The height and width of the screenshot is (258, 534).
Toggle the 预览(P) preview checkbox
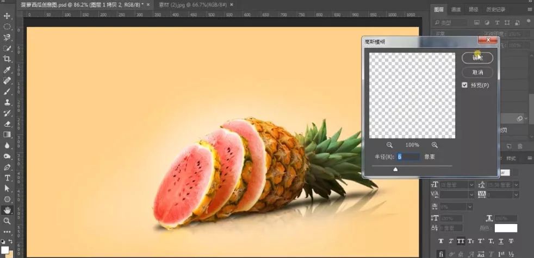[x=464, y=85]
